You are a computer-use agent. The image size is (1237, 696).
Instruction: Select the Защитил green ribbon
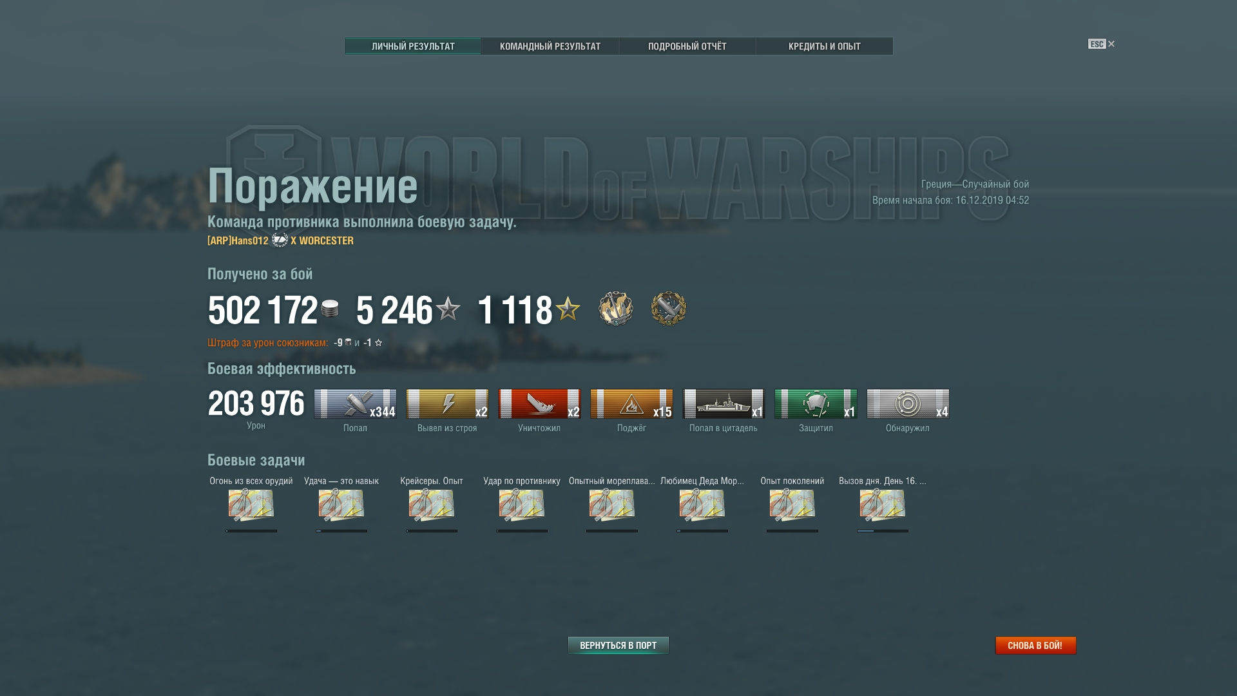(x=816, y=404)
